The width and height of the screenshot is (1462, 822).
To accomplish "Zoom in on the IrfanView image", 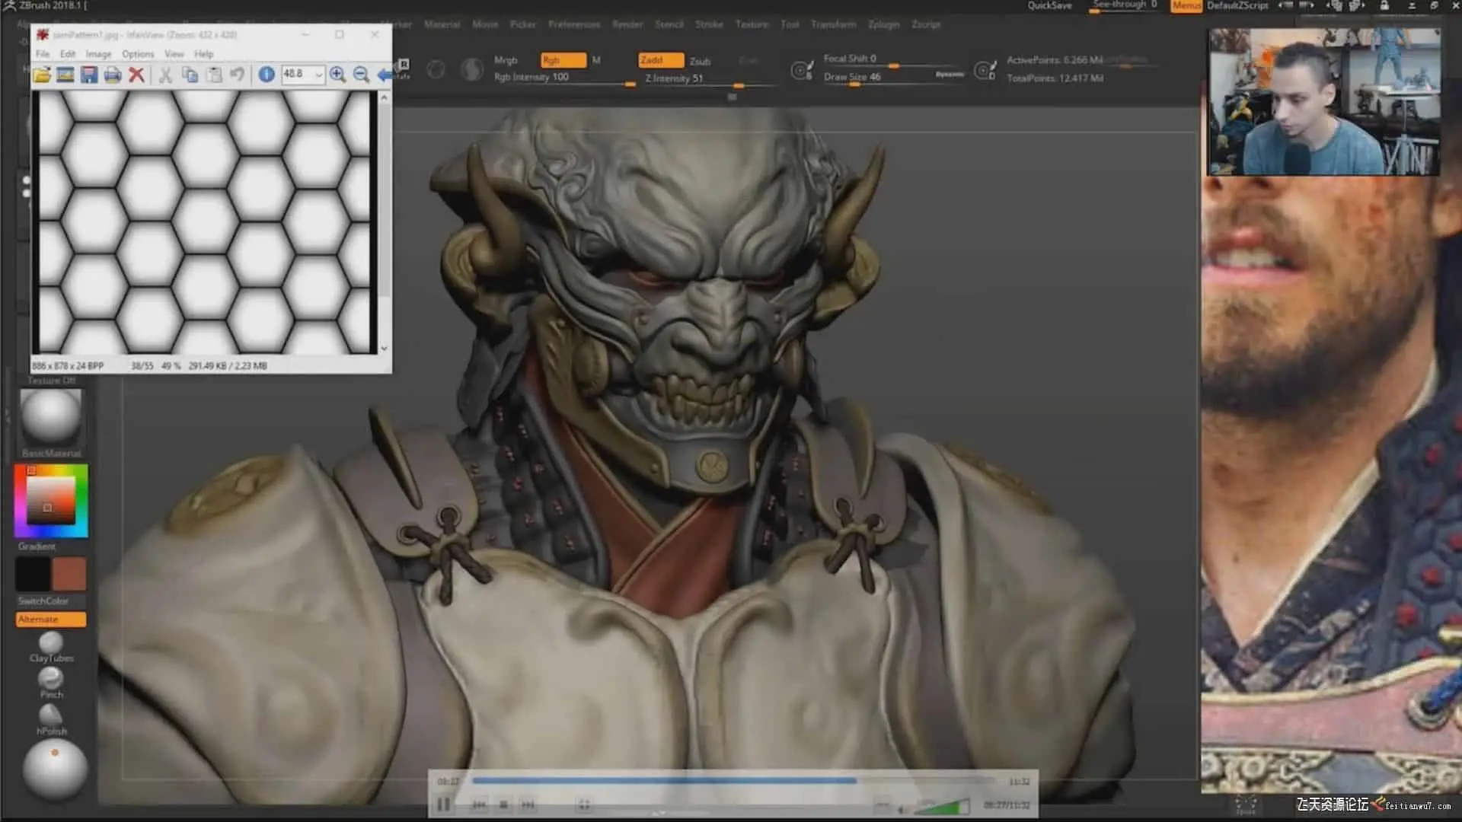I will (337, 75).
